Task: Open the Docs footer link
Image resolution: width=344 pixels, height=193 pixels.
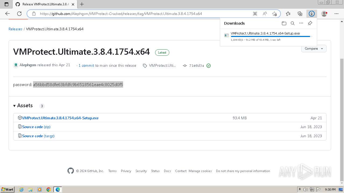Action: pos(167,171)
